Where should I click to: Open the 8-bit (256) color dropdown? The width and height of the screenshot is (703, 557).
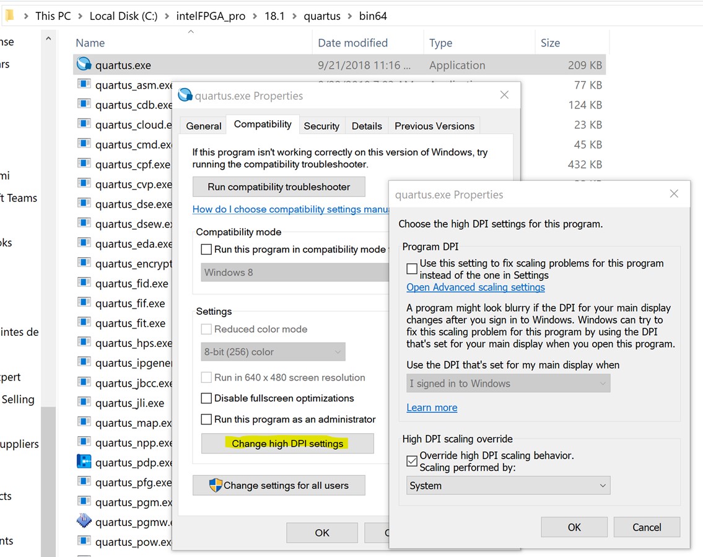273,352
